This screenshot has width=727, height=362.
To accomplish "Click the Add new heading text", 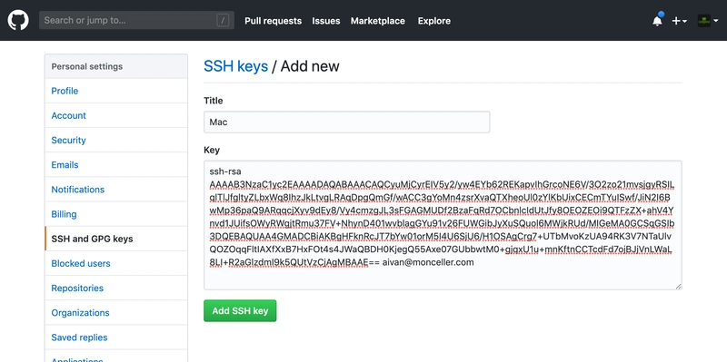I will click(x=310, y=66).
